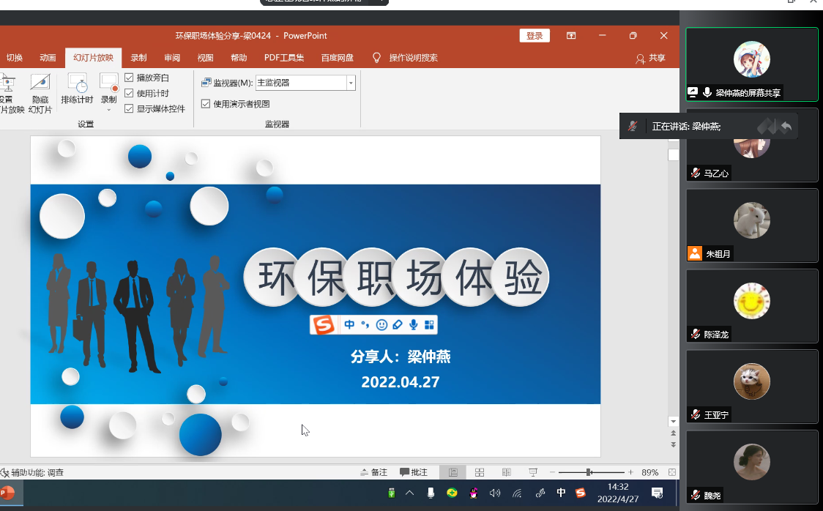Show hidden system tray icons
Viewport: 823px width, 511px height.
pos(410,493)
